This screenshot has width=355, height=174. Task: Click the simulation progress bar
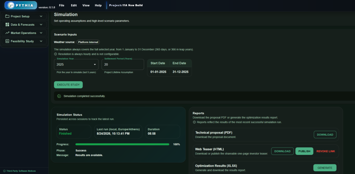[x=122, y=144]
